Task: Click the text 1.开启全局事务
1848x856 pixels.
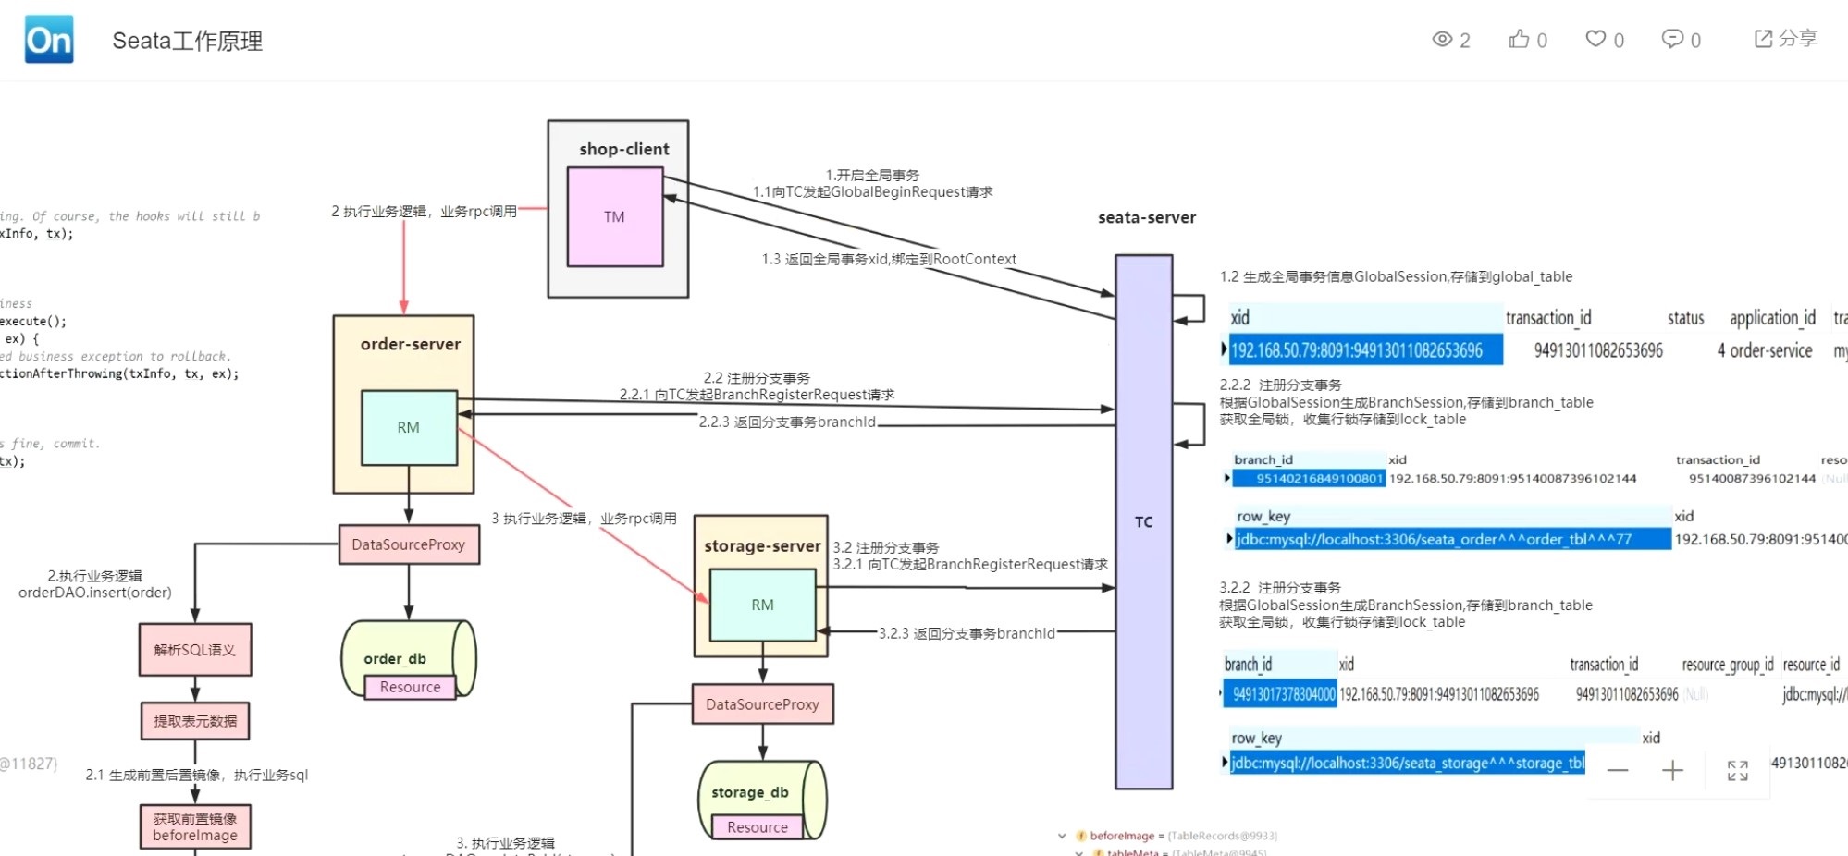Action: click(x=872, y=175)
